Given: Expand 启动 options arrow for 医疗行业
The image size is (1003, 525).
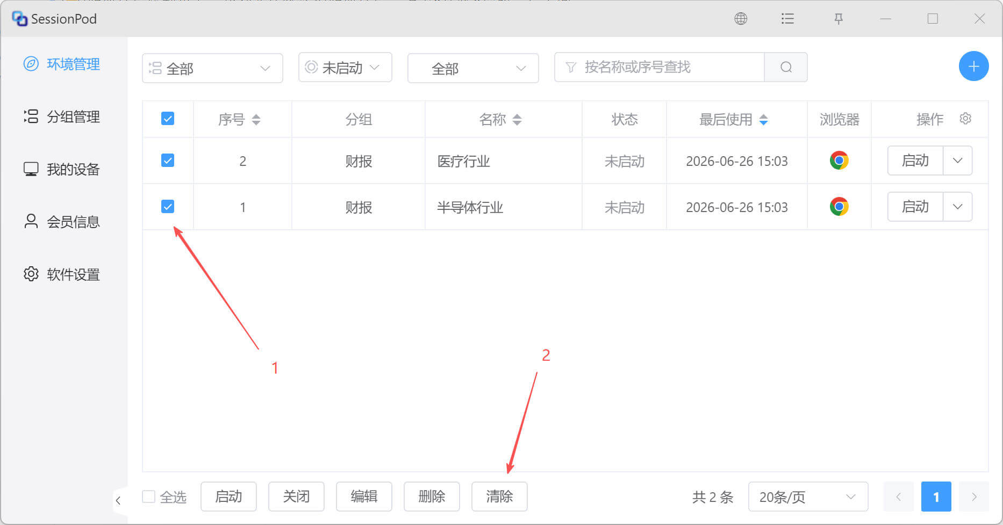Looking at the screenshot, I should [x=957, y=161].
